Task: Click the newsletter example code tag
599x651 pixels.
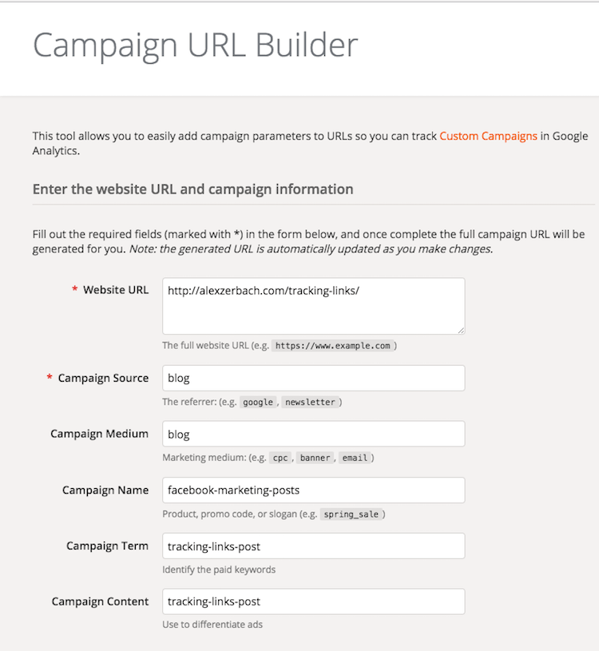Action: click(x=310, y=402)
